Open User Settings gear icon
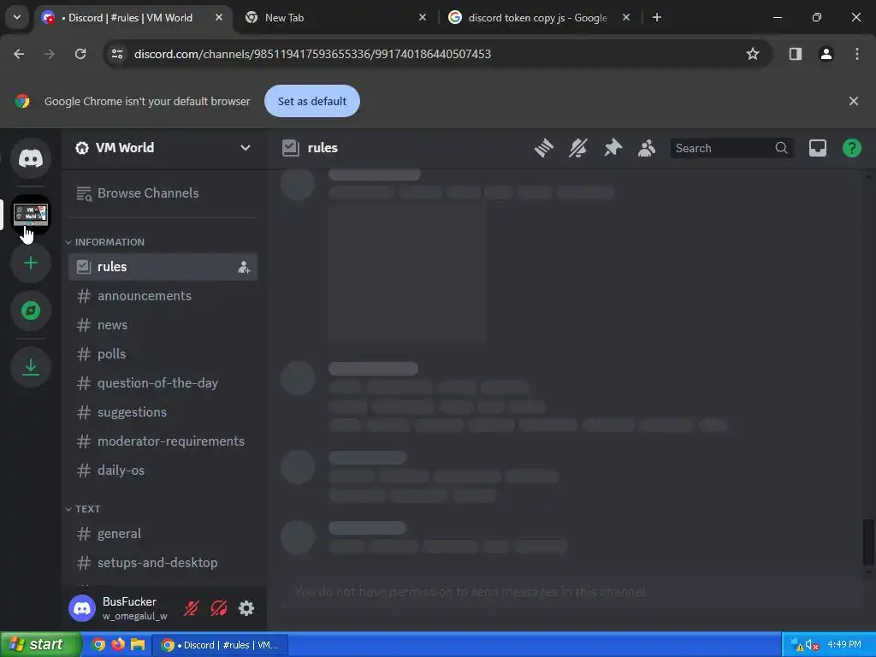 pyautogui.click(x=246, y=608)
